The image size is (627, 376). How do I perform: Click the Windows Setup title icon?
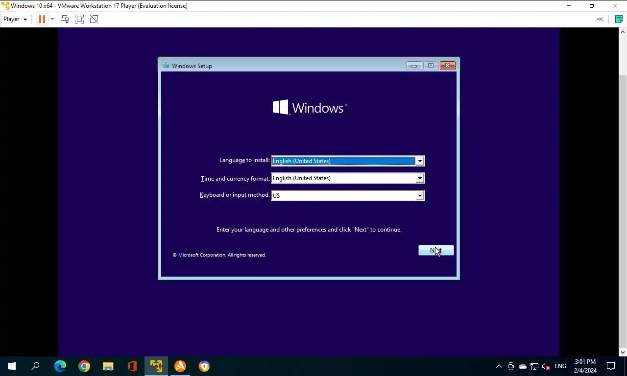(166, 66)
